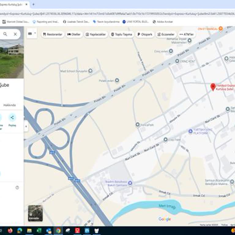
Task: Launch Firefox from the taskbar
Action: tap(10, 230)
